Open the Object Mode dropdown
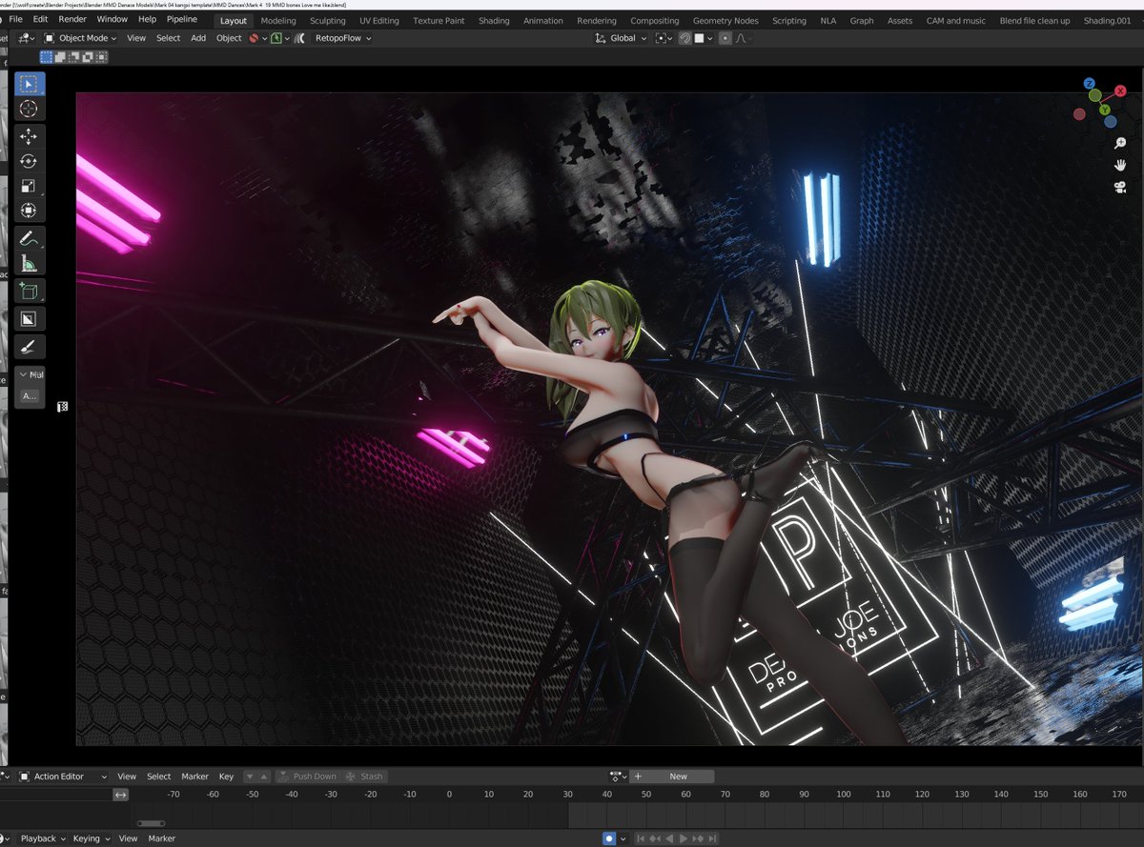1144x847 pixels. [80, 38]
